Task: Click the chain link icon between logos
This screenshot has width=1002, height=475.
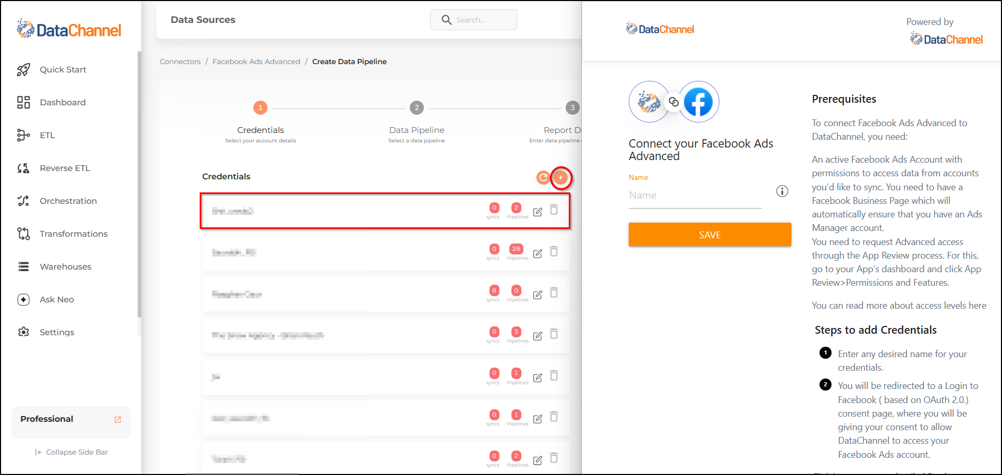Action: click(x=674, y=102)
